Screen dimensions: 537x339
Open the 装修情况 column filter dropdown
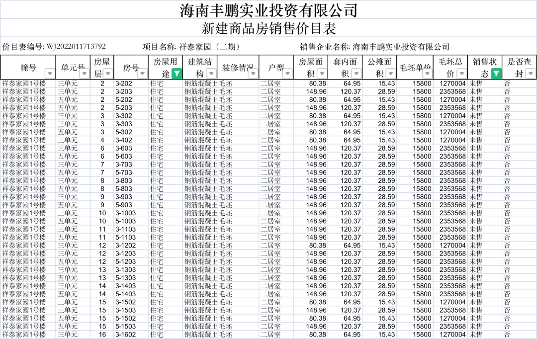[253, 74]
